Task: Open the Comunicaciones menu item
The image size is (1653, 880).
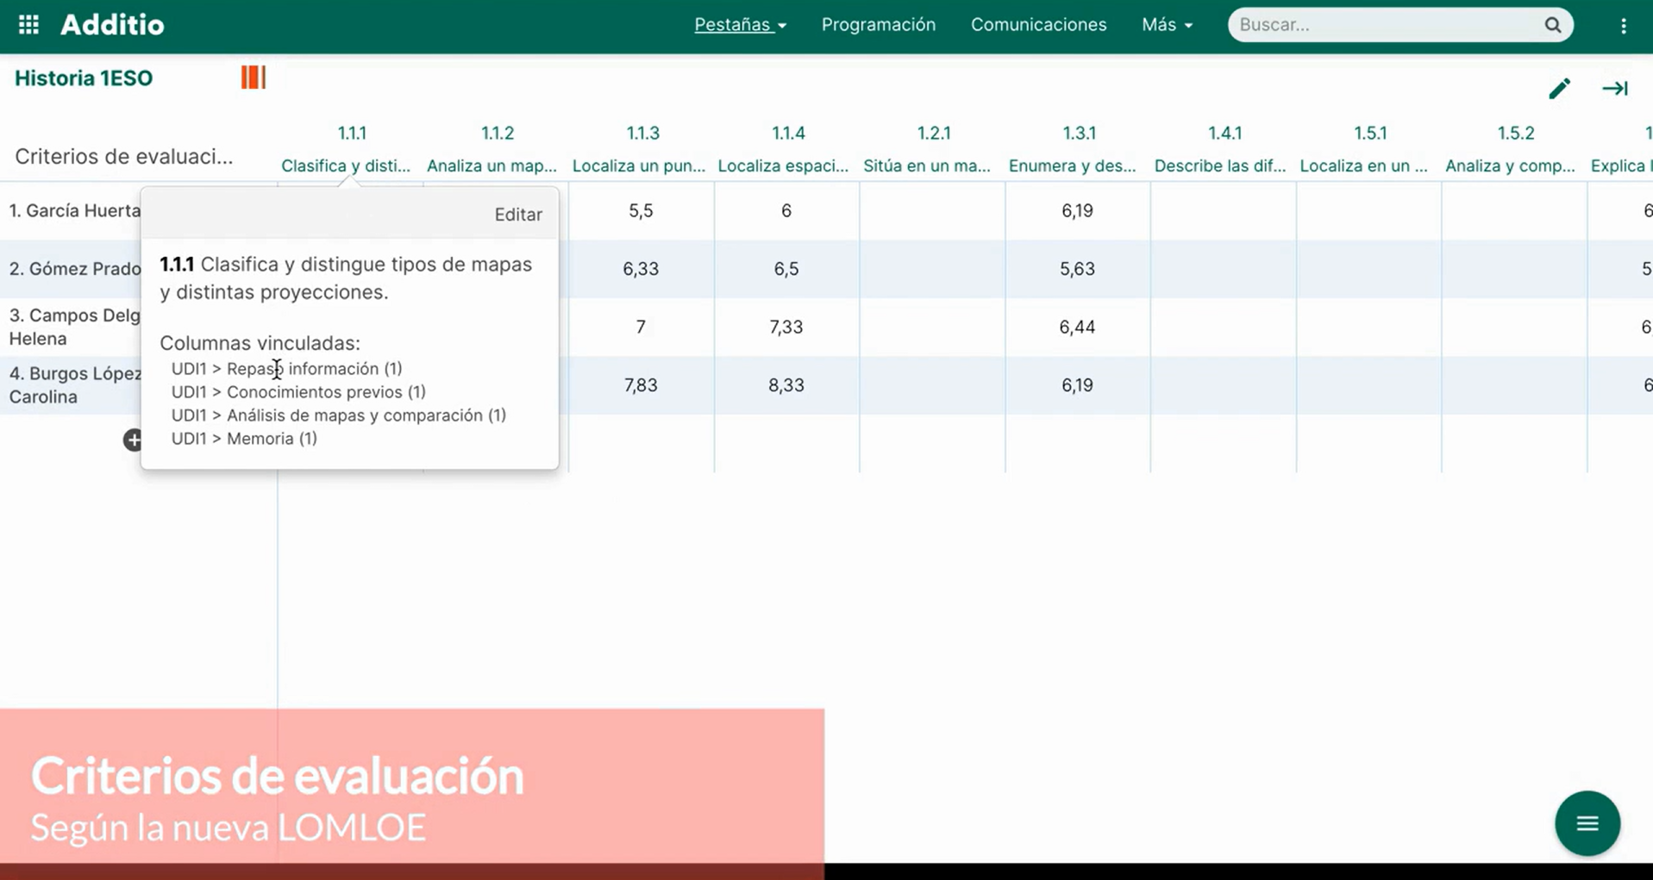Action: click(1038, 25)
